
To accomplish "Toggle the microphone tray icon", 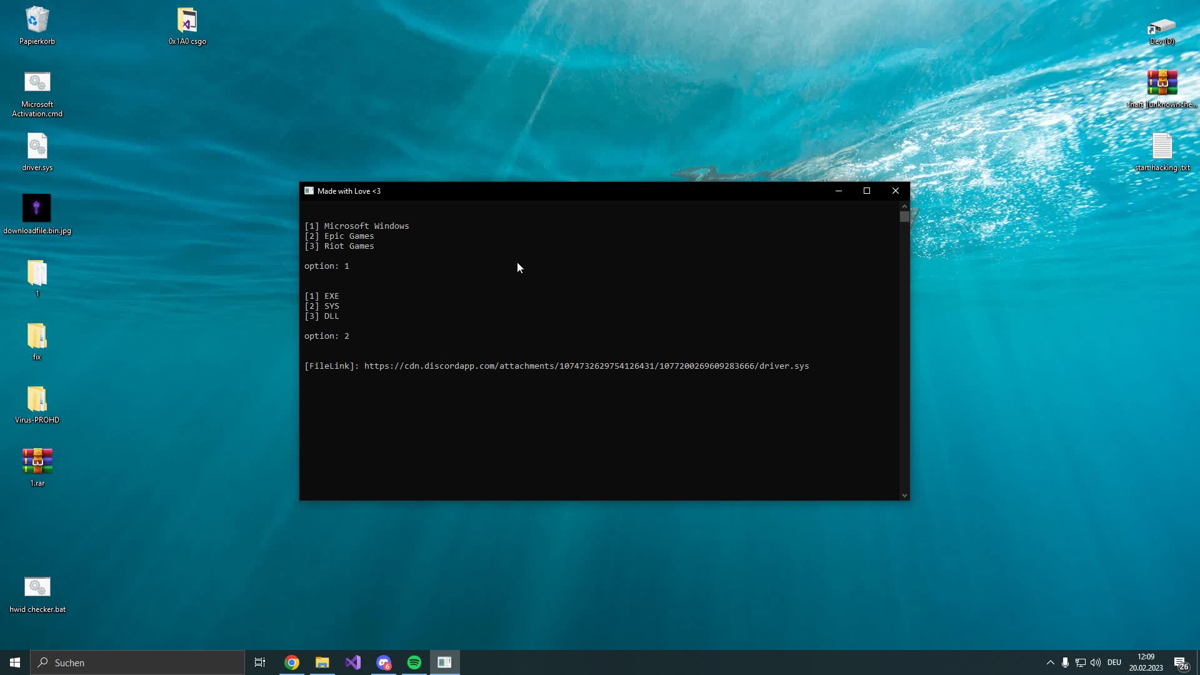I will coord(1064,662).
